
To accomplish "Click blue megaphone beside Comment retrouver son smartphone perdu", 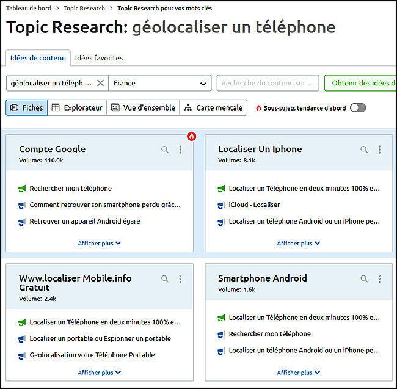I will coord(22,205).
